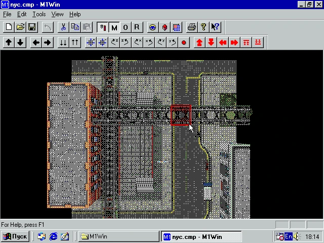Click the Copy icon
This screenshot has width=324, height=243.
[75, 27]
